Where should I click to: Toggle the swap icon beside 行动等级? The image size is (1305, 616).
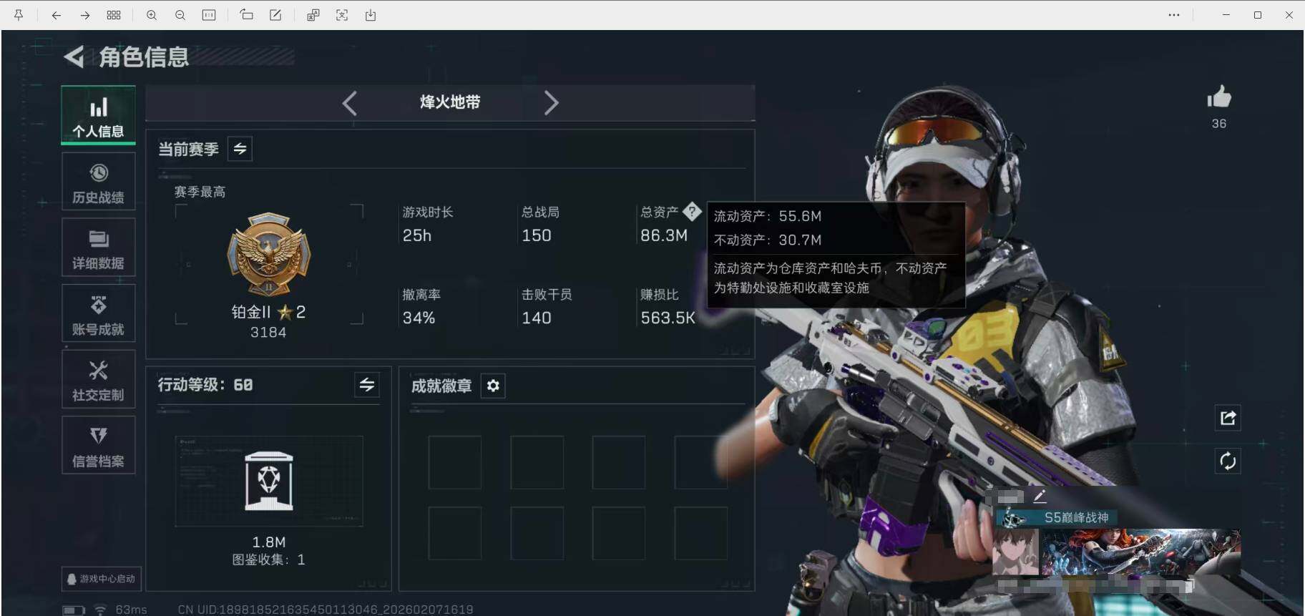[367, 385]
